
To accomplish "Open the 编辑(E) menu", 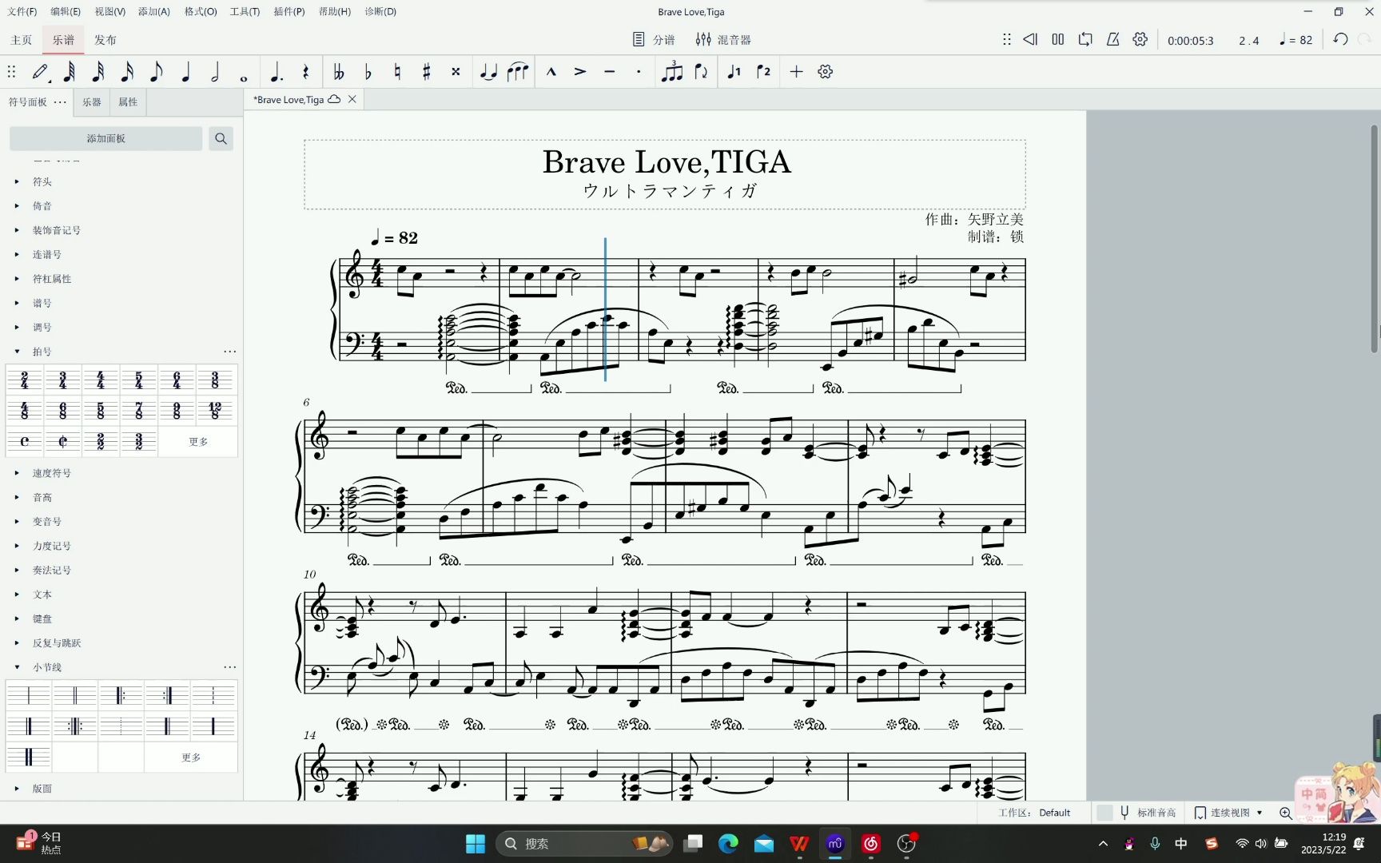I will coord(66,11).
